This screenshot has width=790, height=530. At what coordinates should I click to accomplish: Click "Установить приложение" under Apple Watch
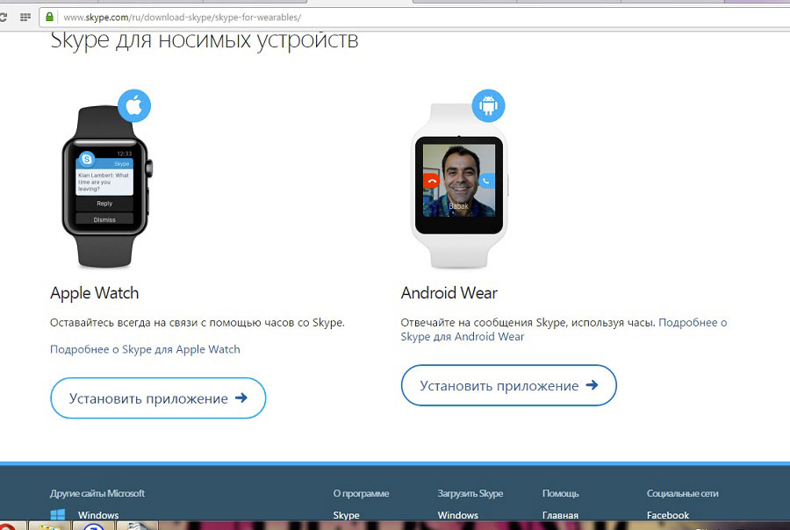158,398
